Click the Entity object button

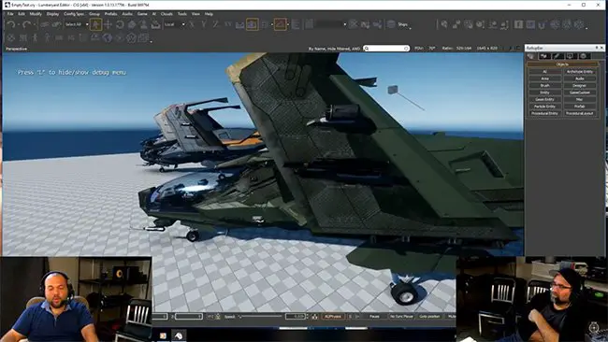tap(544, 93)
